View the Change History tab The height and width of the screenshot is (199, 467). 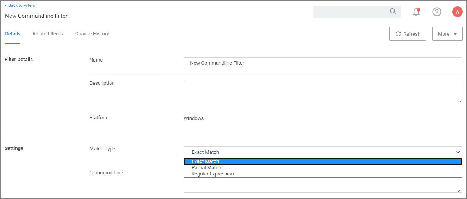point(92,34)
